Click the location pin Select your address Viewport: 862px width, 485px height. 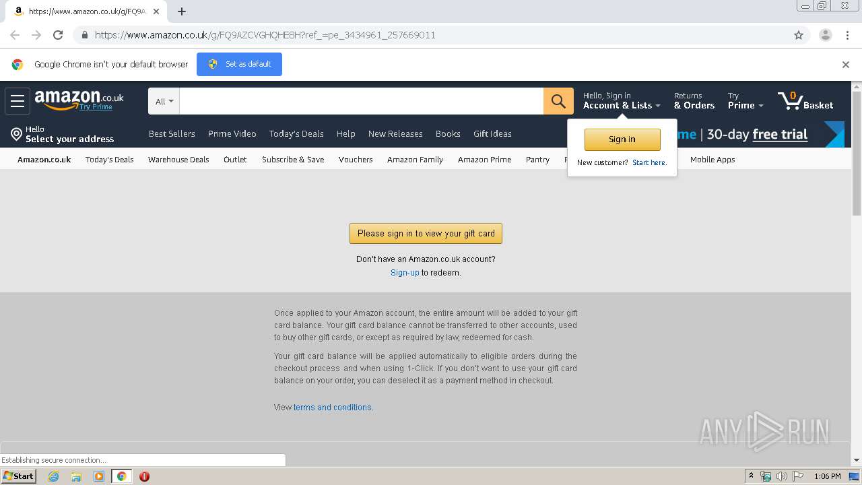(62, 134)
